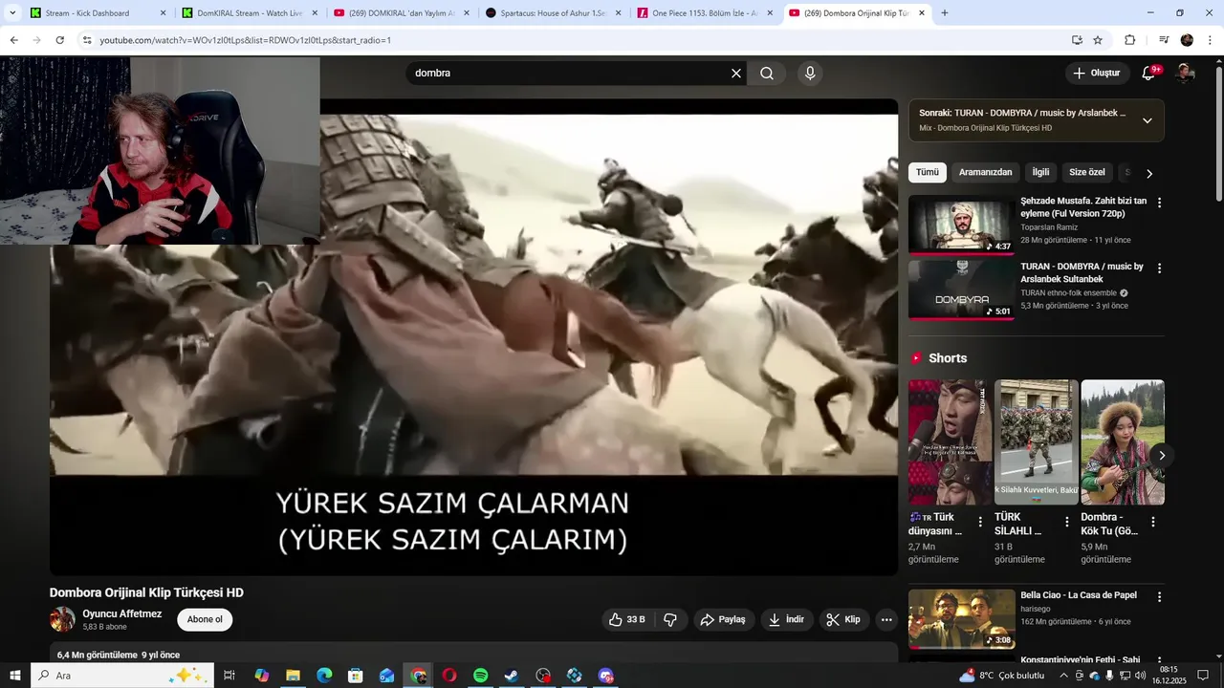Open Chrome extensions puzzle icon
1224x688 pixels.
pos(1130,40)
